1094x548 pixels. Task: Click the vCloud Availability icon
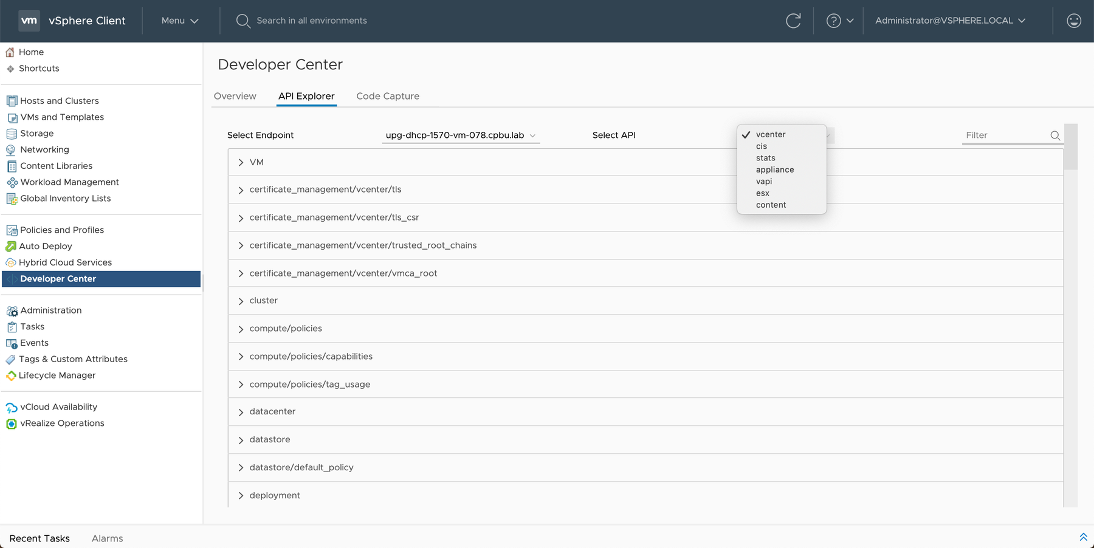12,408
